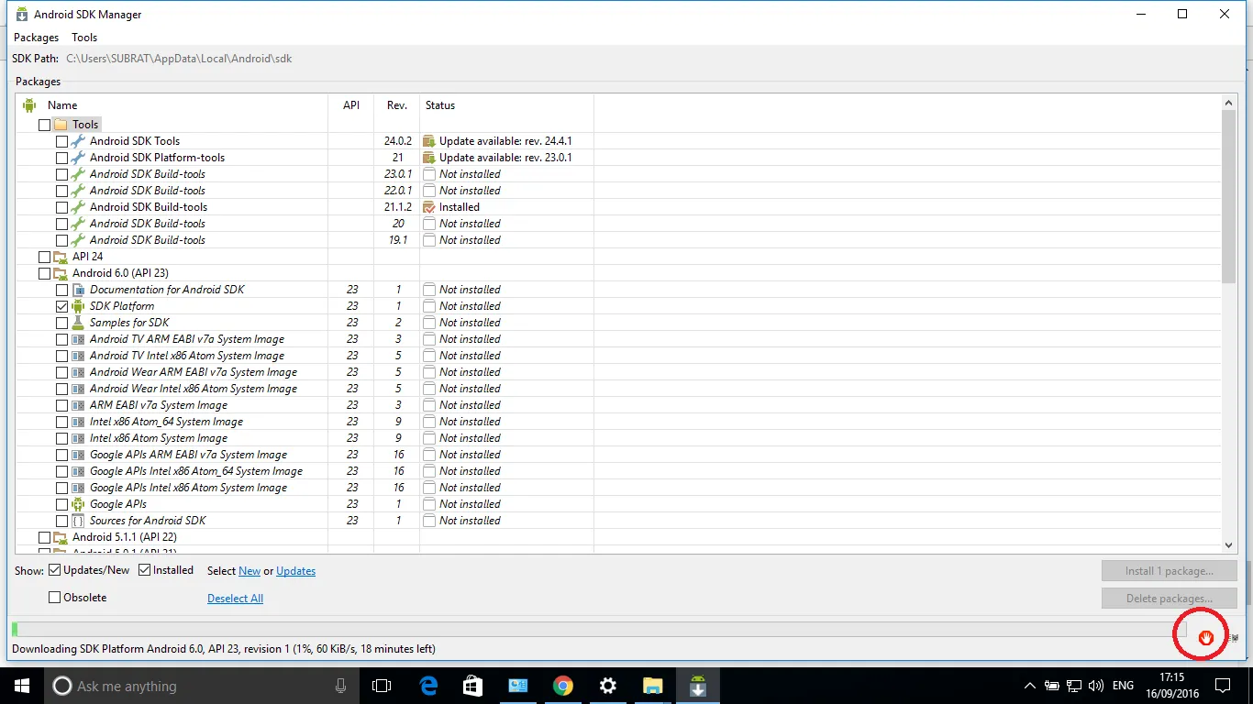The width and height of the screenshot is (1253, 704).
Task: Click the Install 1 package button
Action: pos(1169,571)
